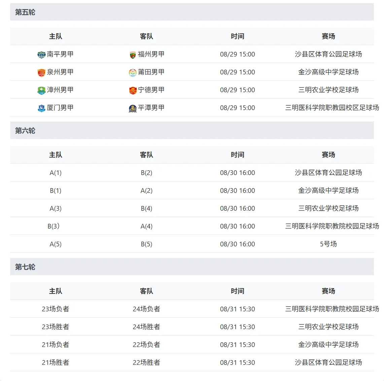Image resolution: width=384 pixels, height=381 pixels.
Task: Click venue cell 5号场
Action: [328, 244]
